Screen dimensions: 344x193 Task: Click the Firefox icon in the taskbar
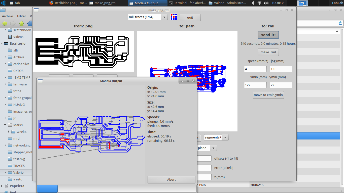(x=51, y=3)
